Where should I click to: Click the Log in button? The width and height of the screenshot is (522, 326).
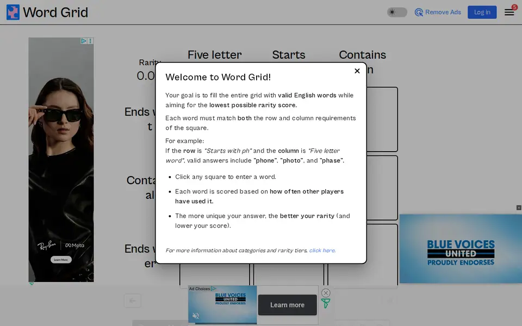482,12
